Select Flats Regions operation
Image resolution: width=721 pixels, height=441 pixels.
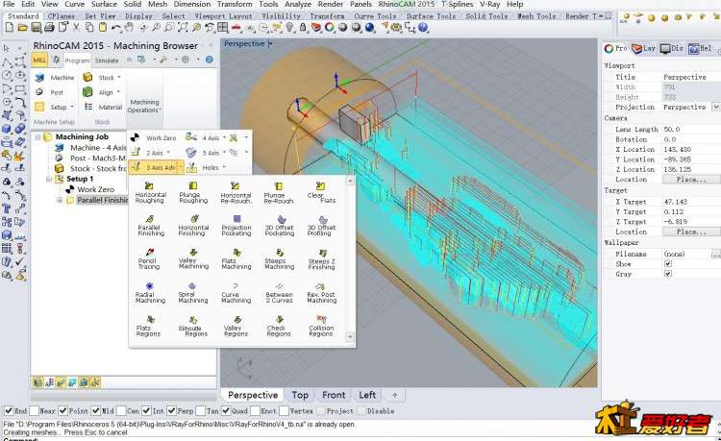coord(148,326)
